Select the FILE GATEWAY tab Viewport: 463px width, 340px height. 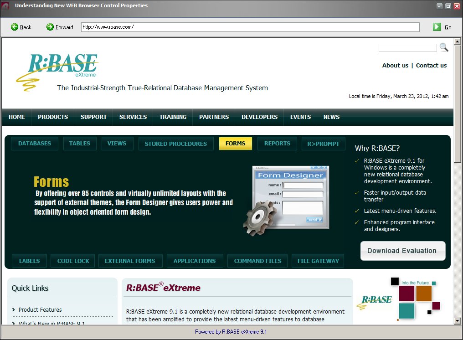318,261
